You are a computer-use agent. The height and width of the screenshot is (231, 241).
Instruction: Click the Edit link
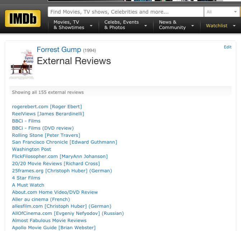click(227, 47)
